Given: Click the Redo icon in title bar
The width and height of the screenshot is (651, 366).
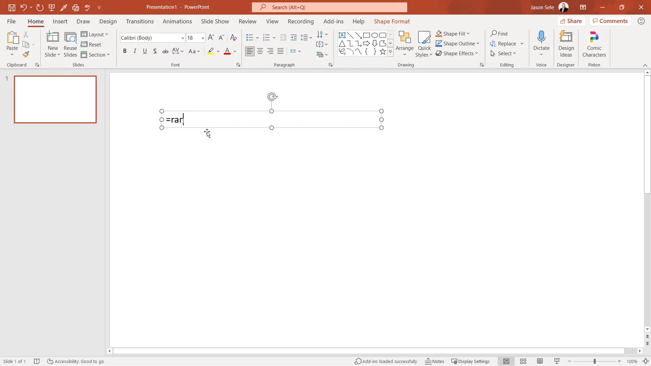Looking at the screenshot, I should coord(40,7).
